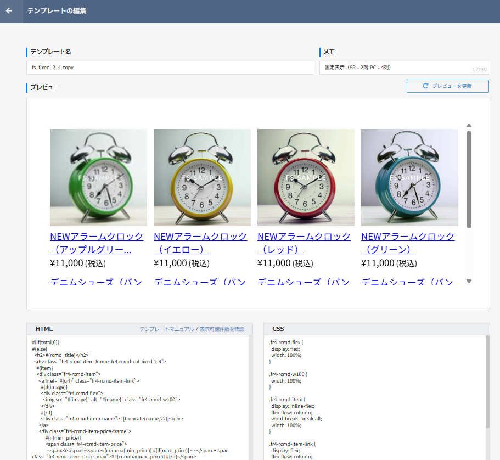Click inside the HTML code editor

point(137,395)
